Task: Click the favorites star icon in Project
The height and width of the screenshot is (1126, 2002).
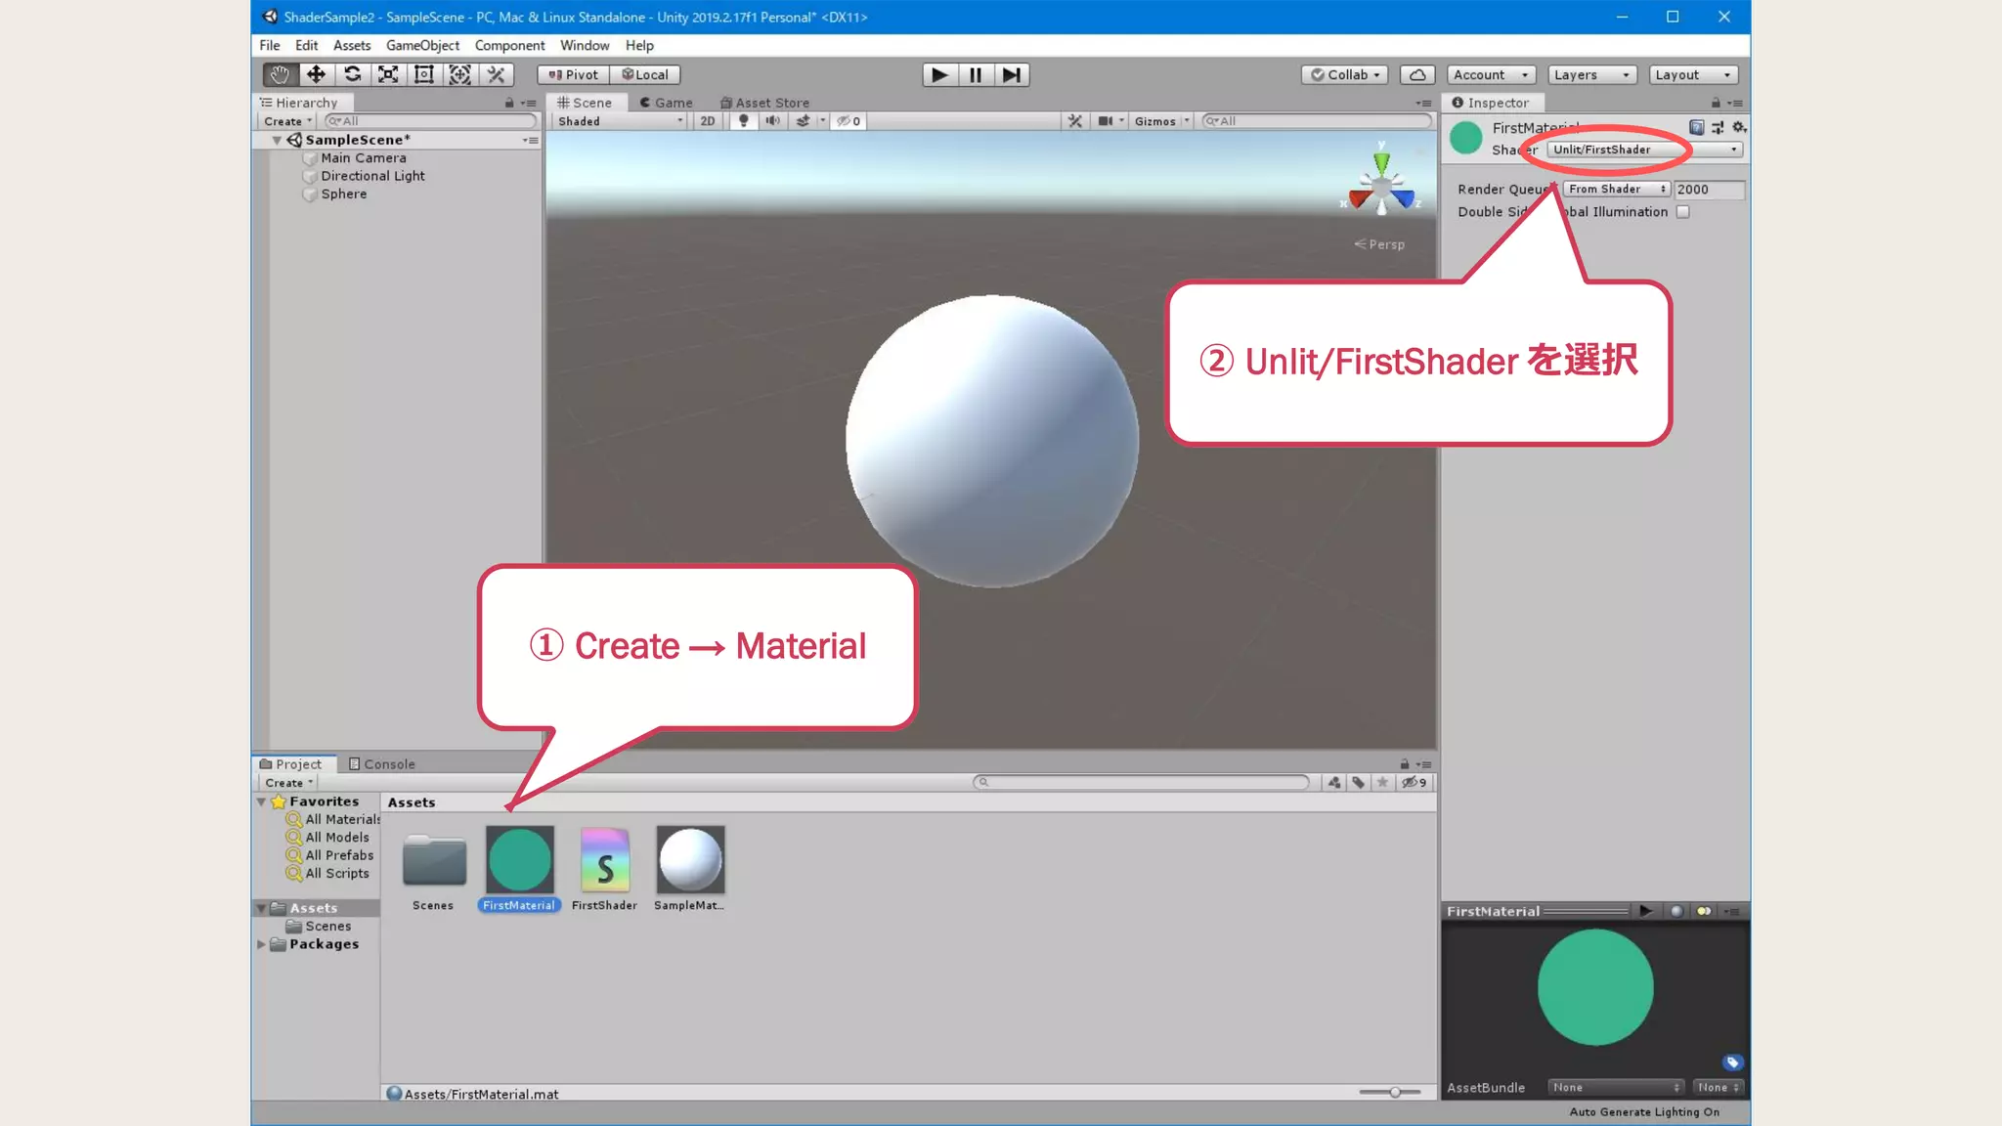Action: (x=1382, y=782)
